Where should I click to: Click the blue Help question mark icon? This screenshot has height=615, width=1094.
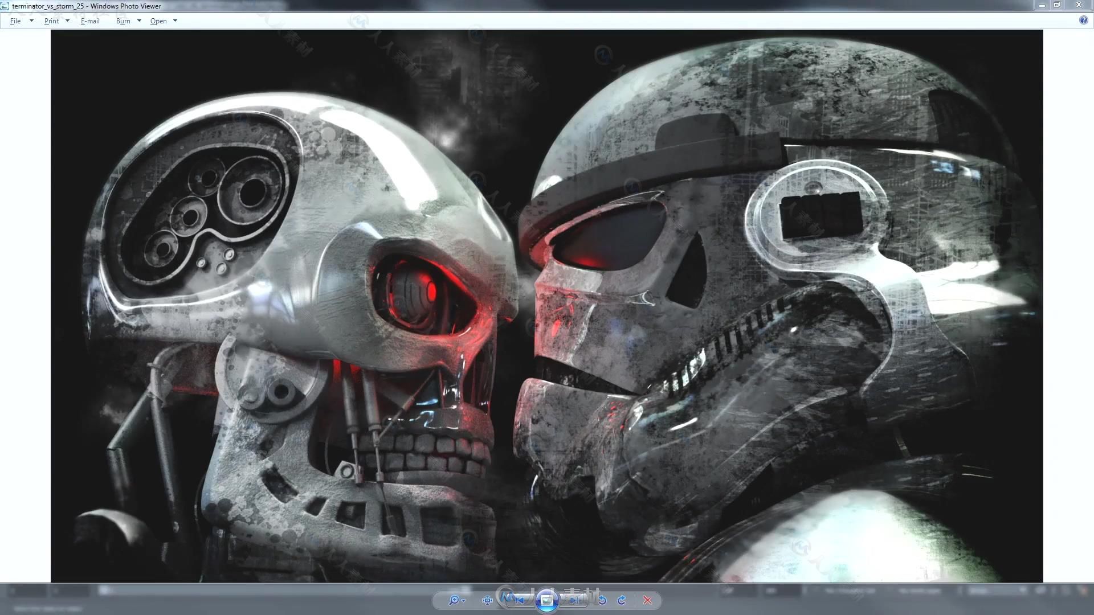1083,20
